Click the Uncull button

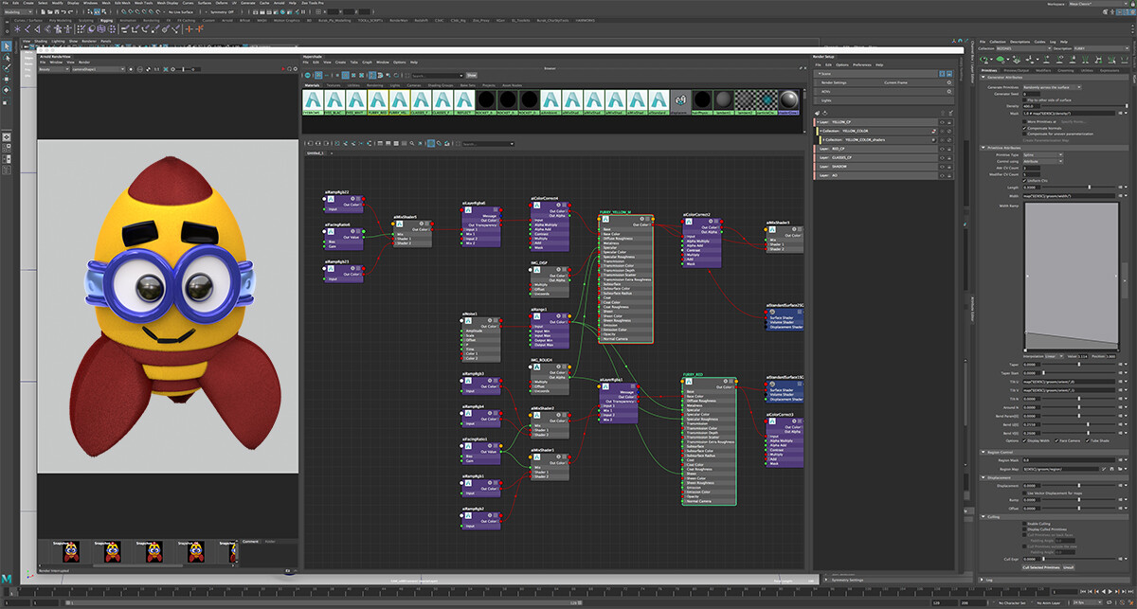click(x=1068, y=567)
